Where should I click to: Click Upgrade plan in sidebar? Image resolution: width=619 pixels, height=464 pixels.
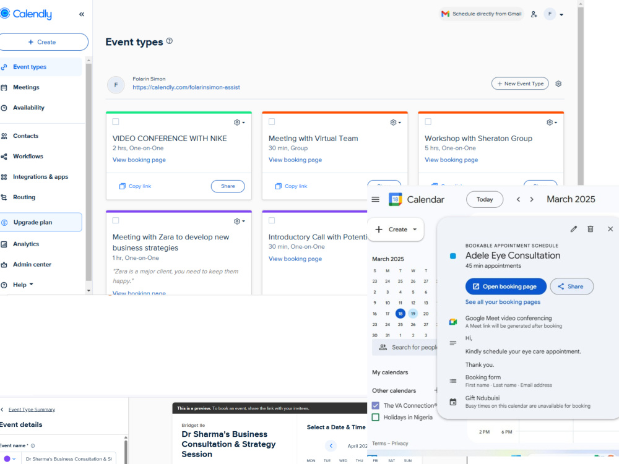[41, 222]
